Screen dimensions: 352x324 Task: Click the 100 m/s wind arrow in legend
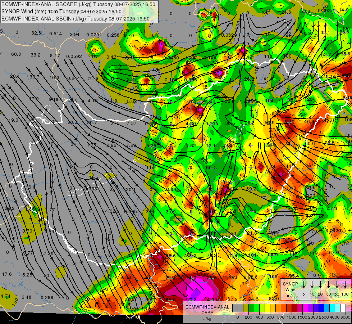click(345, 285)
